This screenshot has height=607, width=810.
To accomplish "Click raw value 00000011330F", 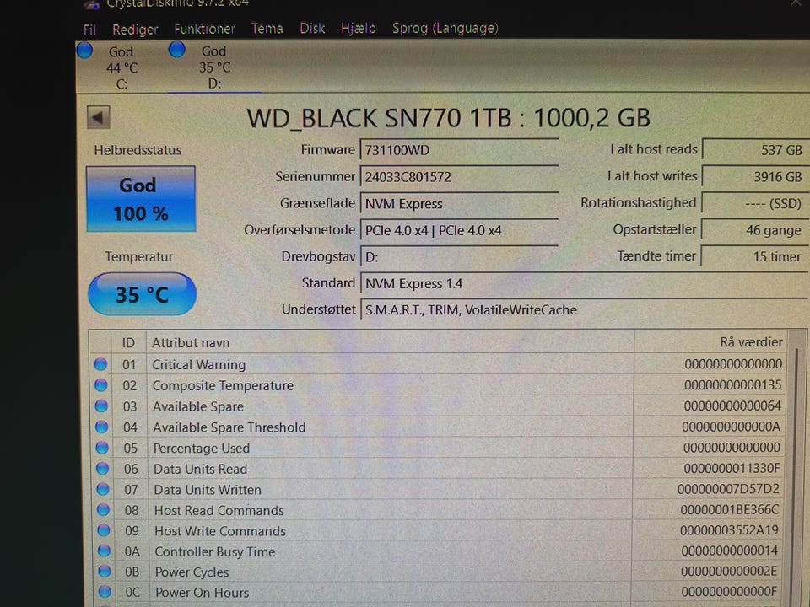I will (x=732, y=468).
